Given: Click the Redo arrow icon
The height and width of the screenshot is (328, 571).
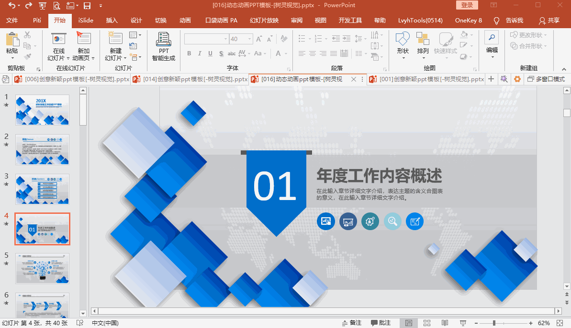Looking at the screenshot, I should (x=28, y=5).
